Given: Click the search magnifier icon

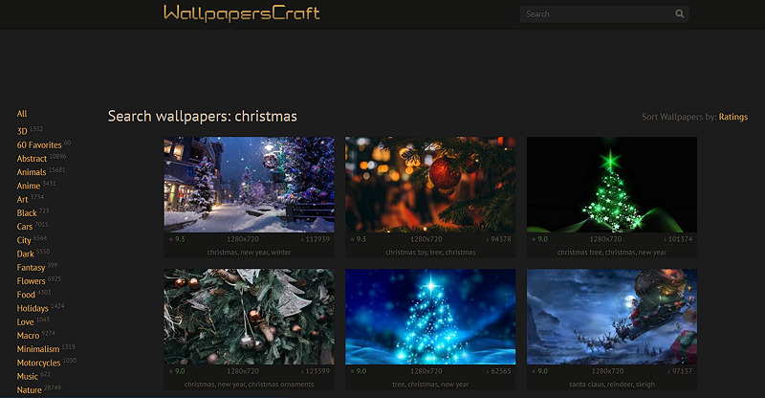Looking at the screenshot, I should coord(680,14).
